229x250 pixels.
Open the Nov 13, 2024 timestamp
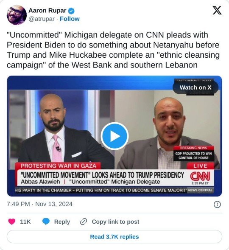(39, 204)
